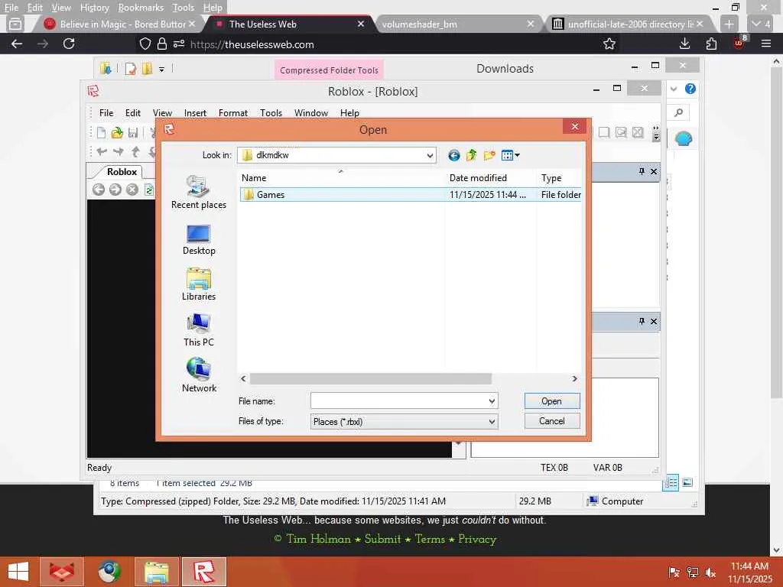Image resolution: width=783 pixels, height=587 pixels.
Task: Close the Open dialog with X
Action: [x=575, y=126]
